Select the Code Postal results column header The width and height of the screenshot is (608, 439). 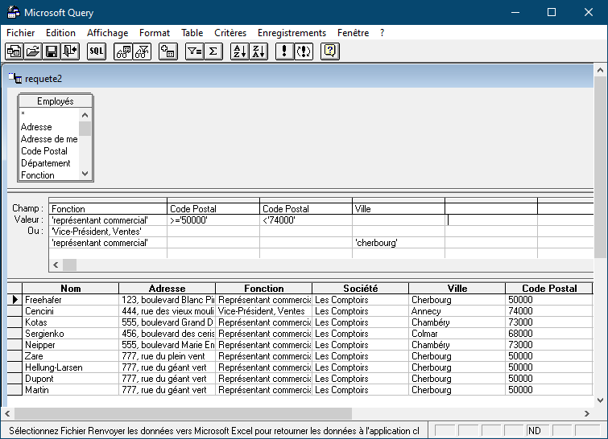[549, 289]
